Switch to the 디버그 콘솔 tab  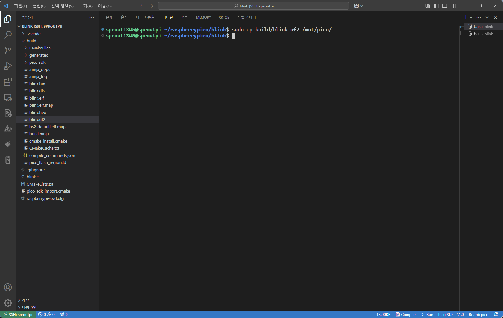point(145,17)
